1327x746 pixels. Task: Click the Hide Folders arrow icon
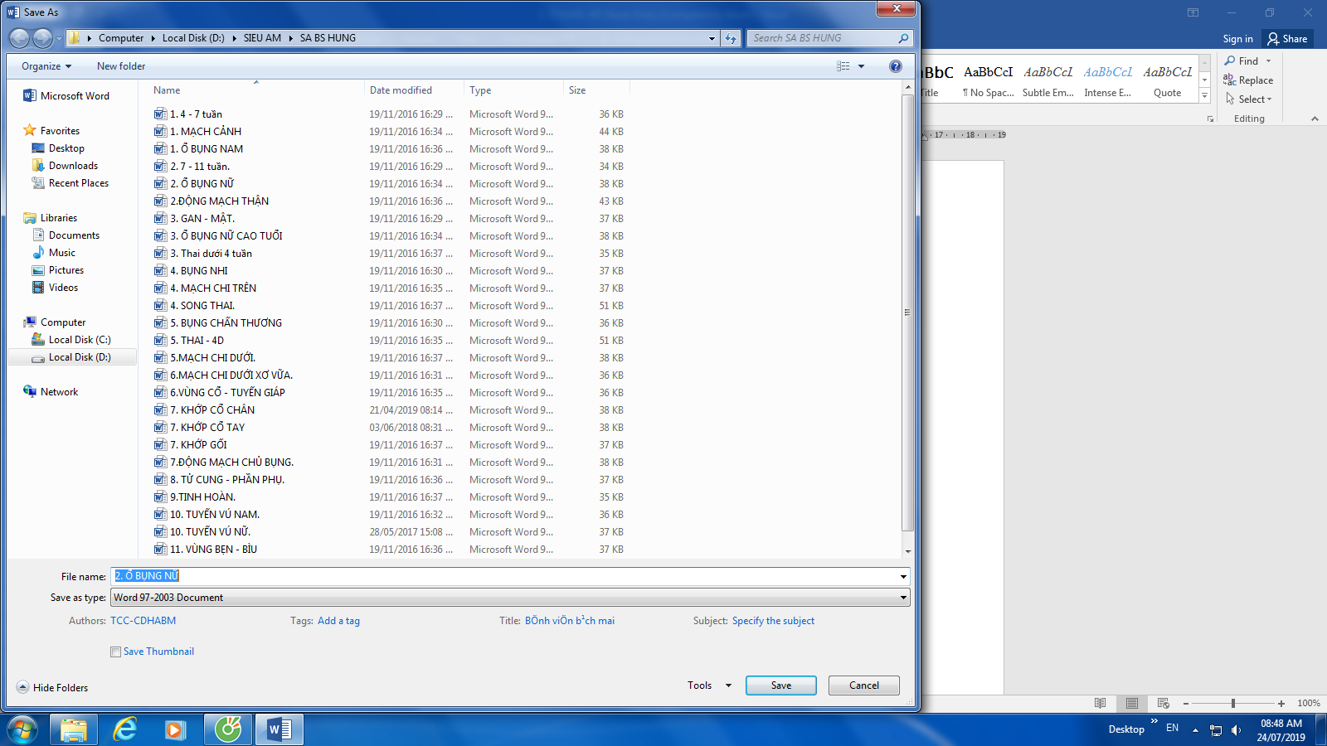click(x=23, y=687)
